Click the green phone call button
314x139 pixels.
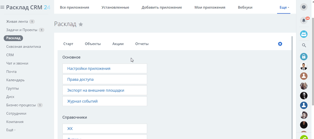[304, 137]
